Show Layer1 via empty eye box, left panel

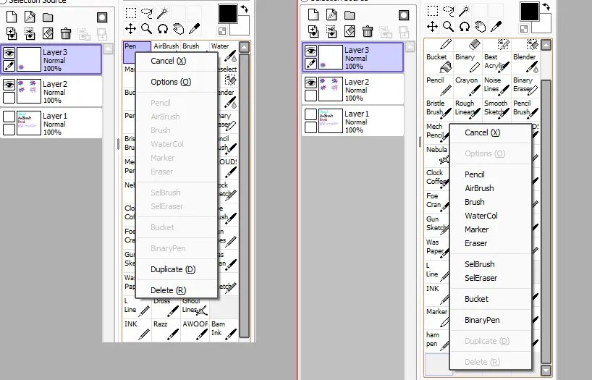[x=9, y=117]
